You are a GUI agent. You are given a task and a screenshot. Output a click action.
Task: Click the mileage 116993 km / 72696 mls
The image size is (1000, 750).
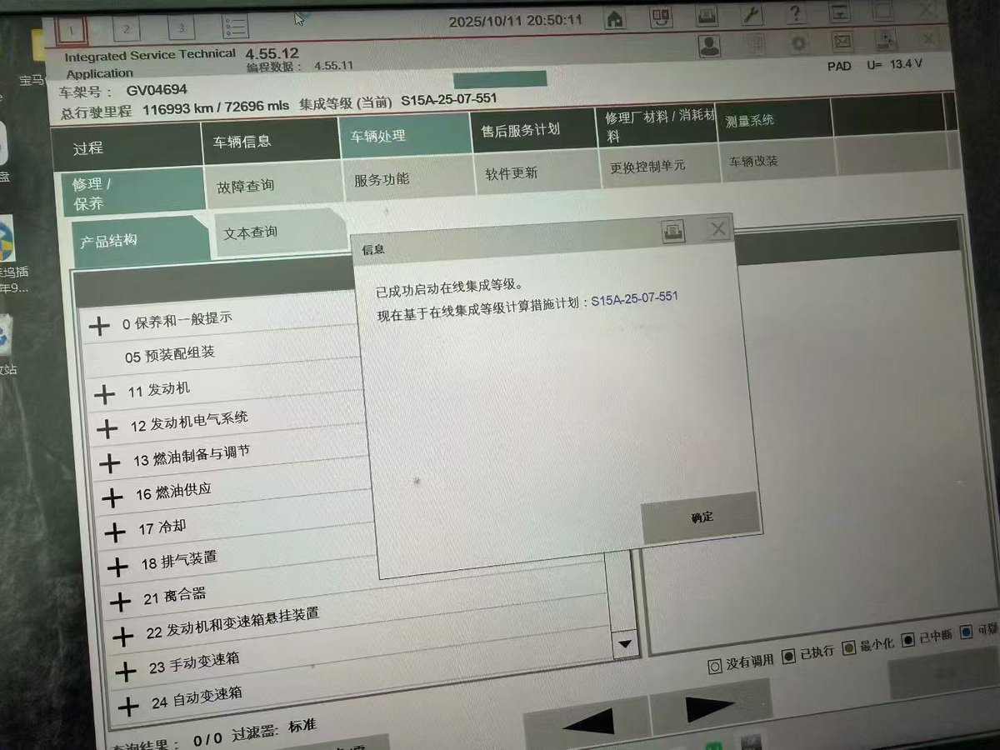pyautogui.click(x=216, y=107)
